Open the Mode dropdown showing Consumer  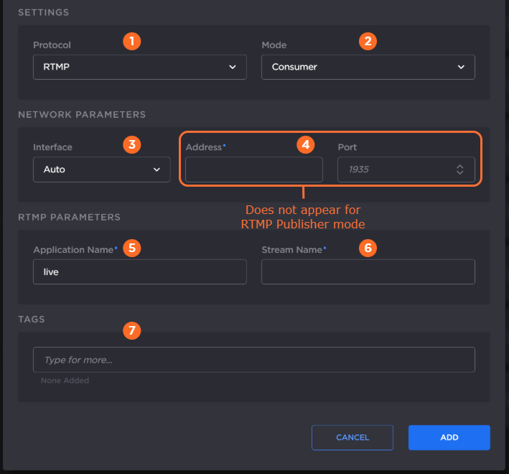368,67
